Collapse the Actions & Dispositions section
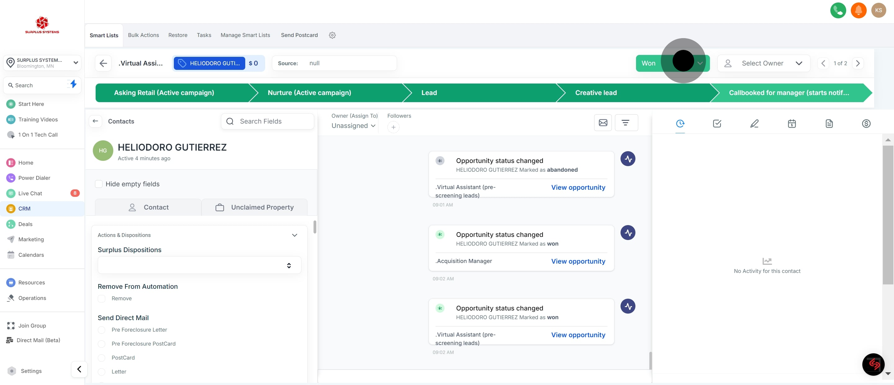 click(294, 235)
